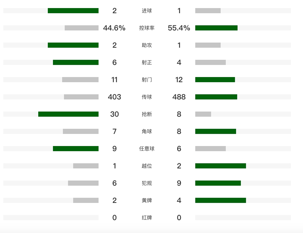Click the left team's 44.6% possession value

tap(114, 28)
